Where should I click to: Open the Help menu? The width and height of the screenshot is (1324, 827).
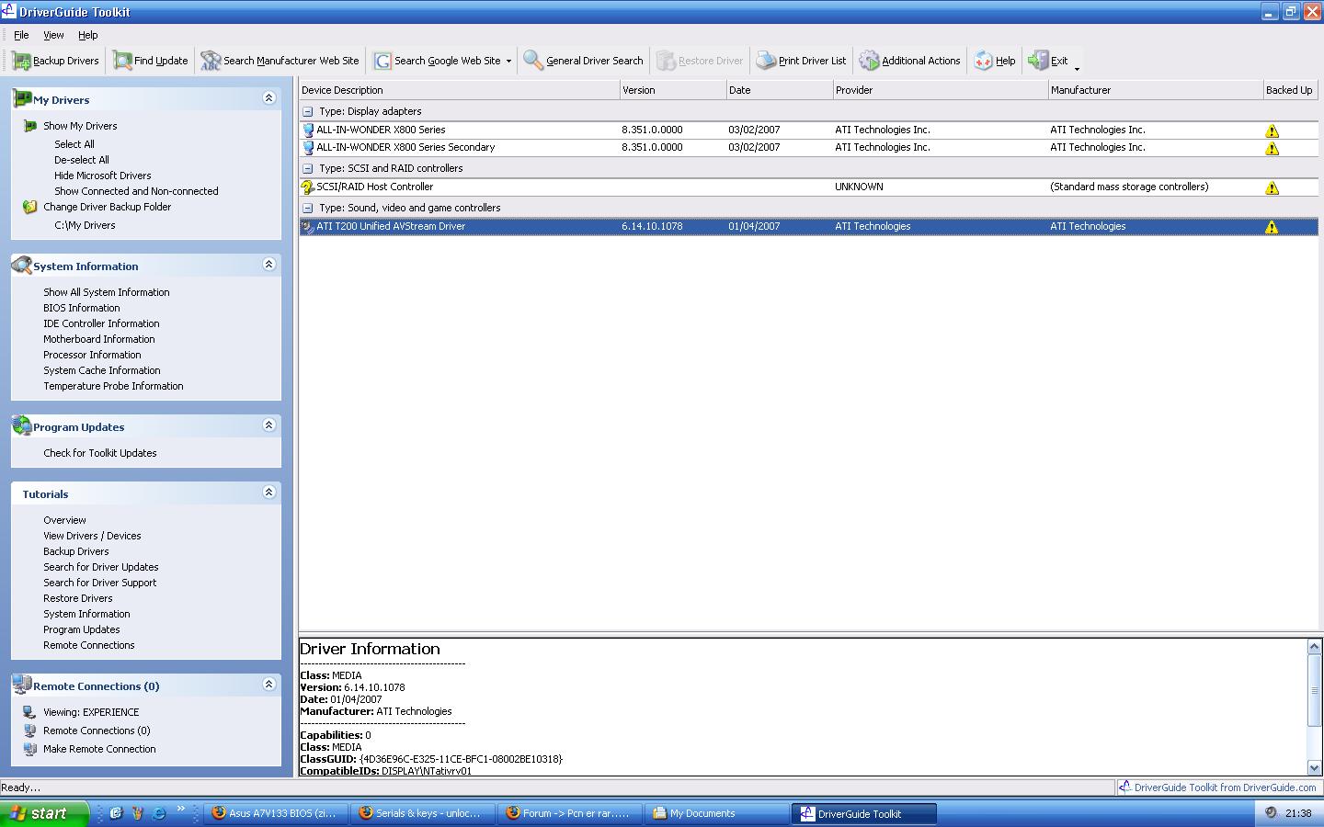point(87,35)
